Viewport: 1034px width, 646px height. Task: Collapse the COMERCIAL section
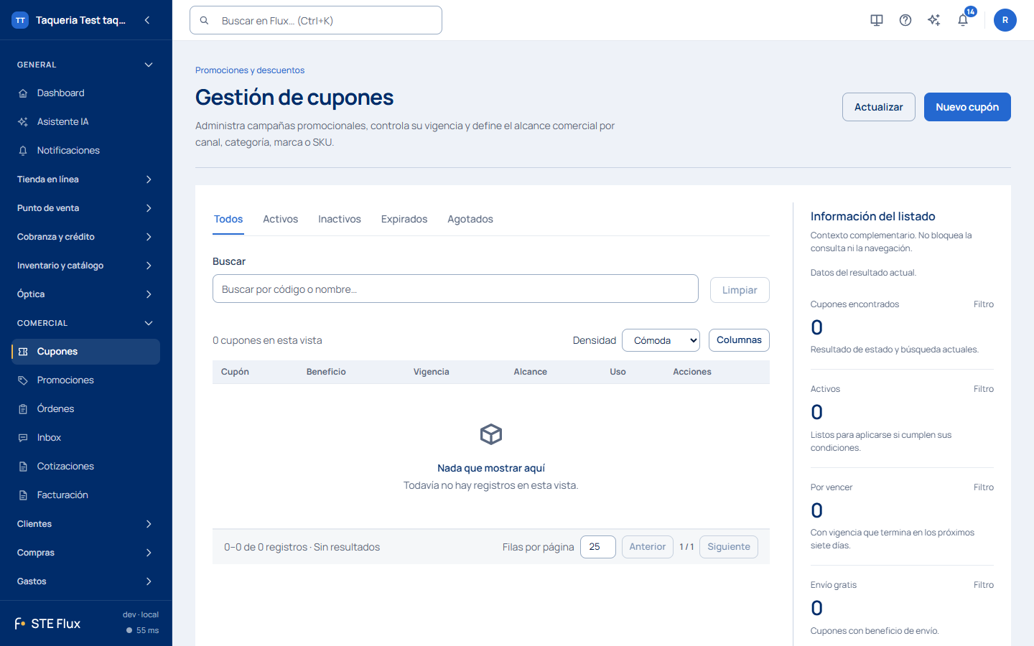coord(85,323)
